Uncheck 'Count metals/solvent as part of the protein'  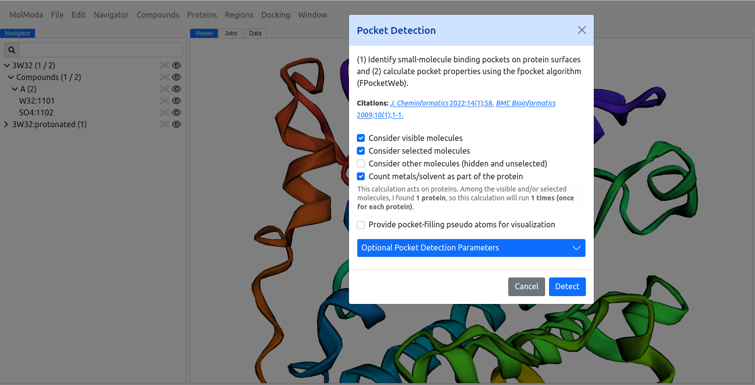(361, 176)
